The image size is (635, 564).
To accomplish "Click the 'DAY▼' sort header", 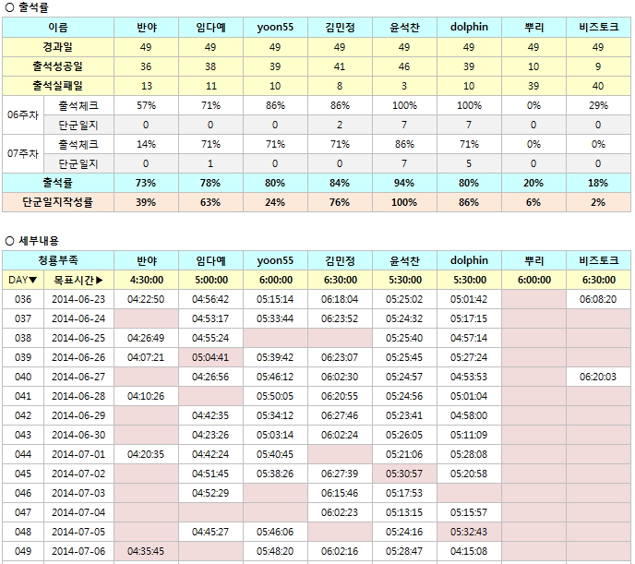I will coord(23,280).
